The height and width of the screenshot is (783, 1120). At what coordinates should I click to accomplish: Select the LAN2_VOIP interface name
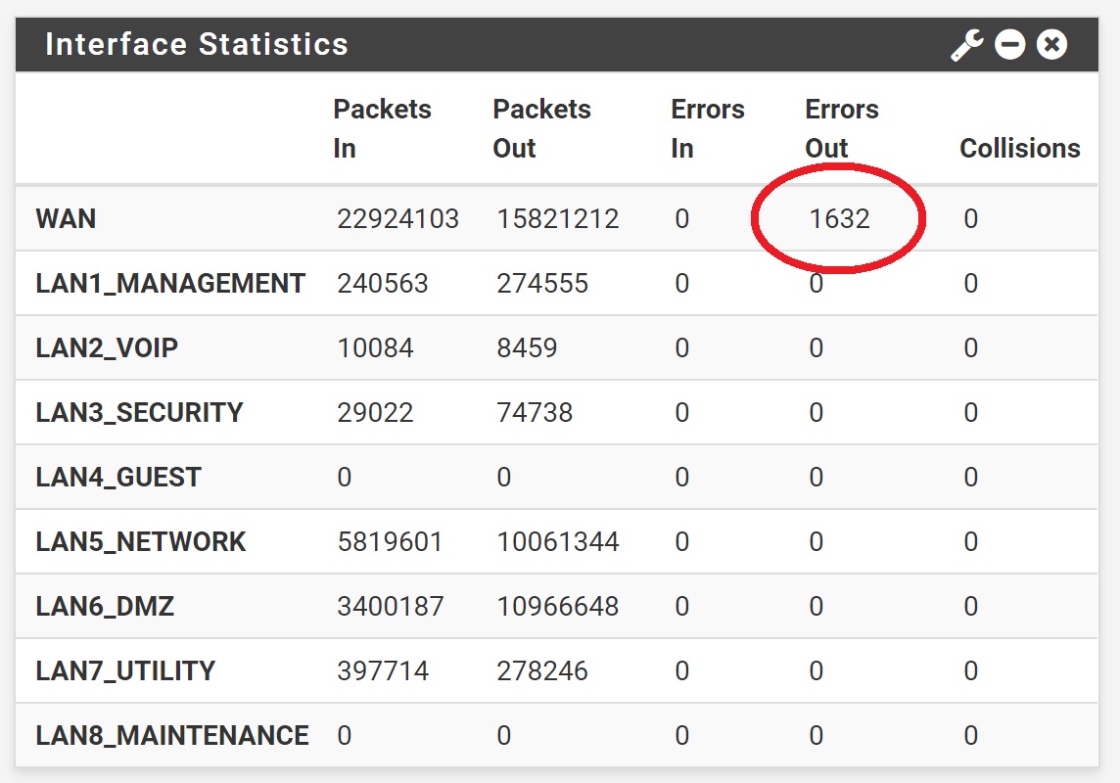pos(107,348)
